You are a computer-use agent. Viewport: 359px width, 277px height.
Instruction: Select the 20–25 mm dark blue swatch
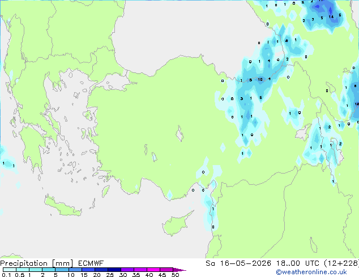(x=101, y=270)
